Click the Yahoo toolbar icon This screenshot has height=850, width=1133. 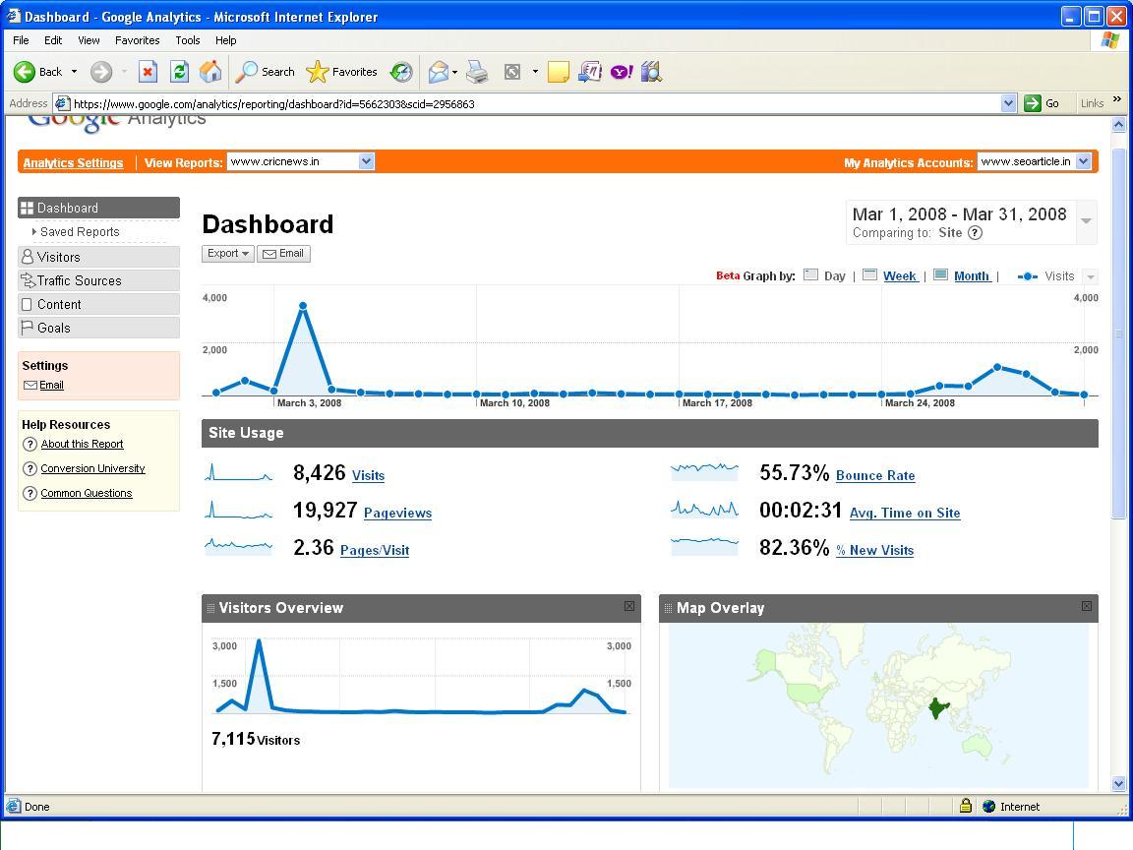[x=622, y=72]
